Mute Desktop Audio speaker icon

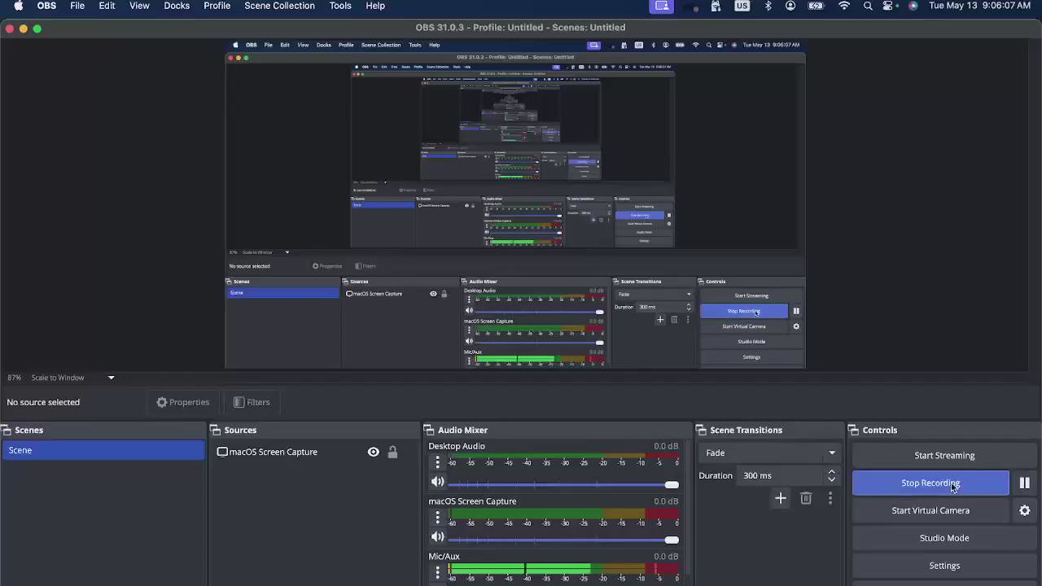pyautogui.click(x=437, y=483)
